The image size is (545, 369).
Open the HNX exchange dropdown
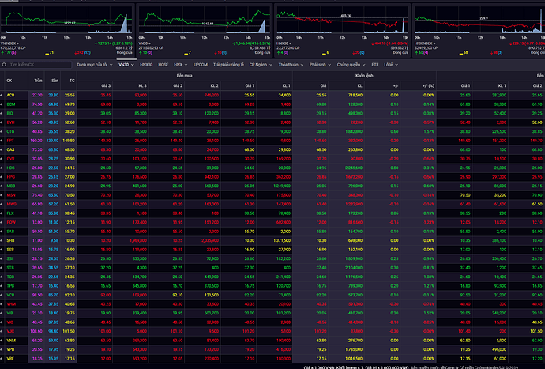179,64
